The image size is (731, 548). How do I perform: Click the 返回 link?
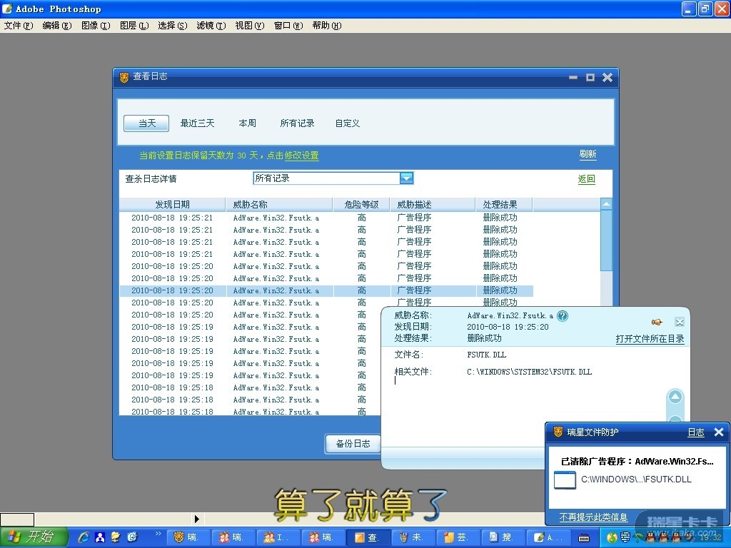[x=587, y=179]
